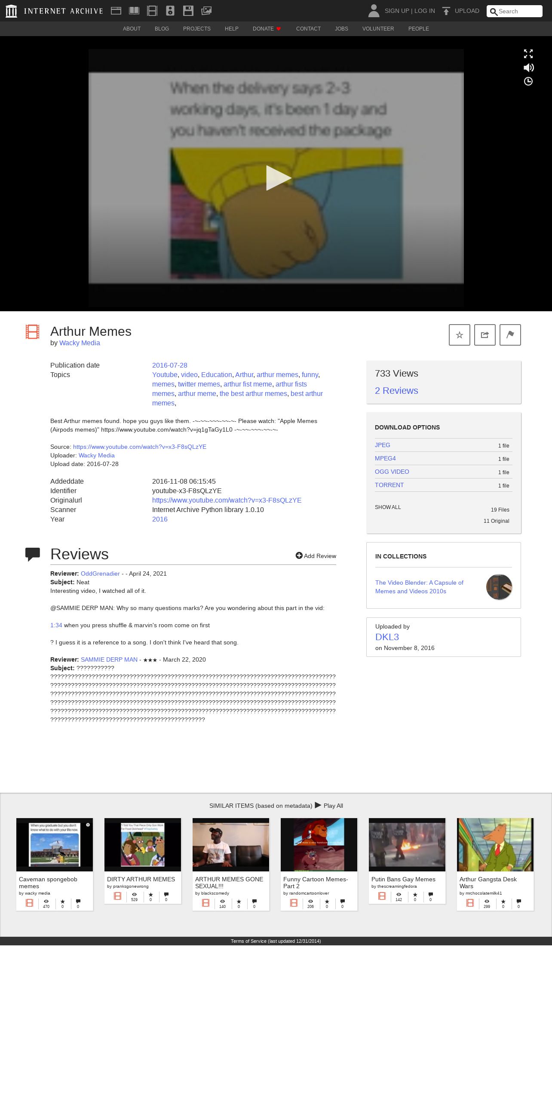
Task: Open the CONTACT menu item
Action: click(308, 29)
